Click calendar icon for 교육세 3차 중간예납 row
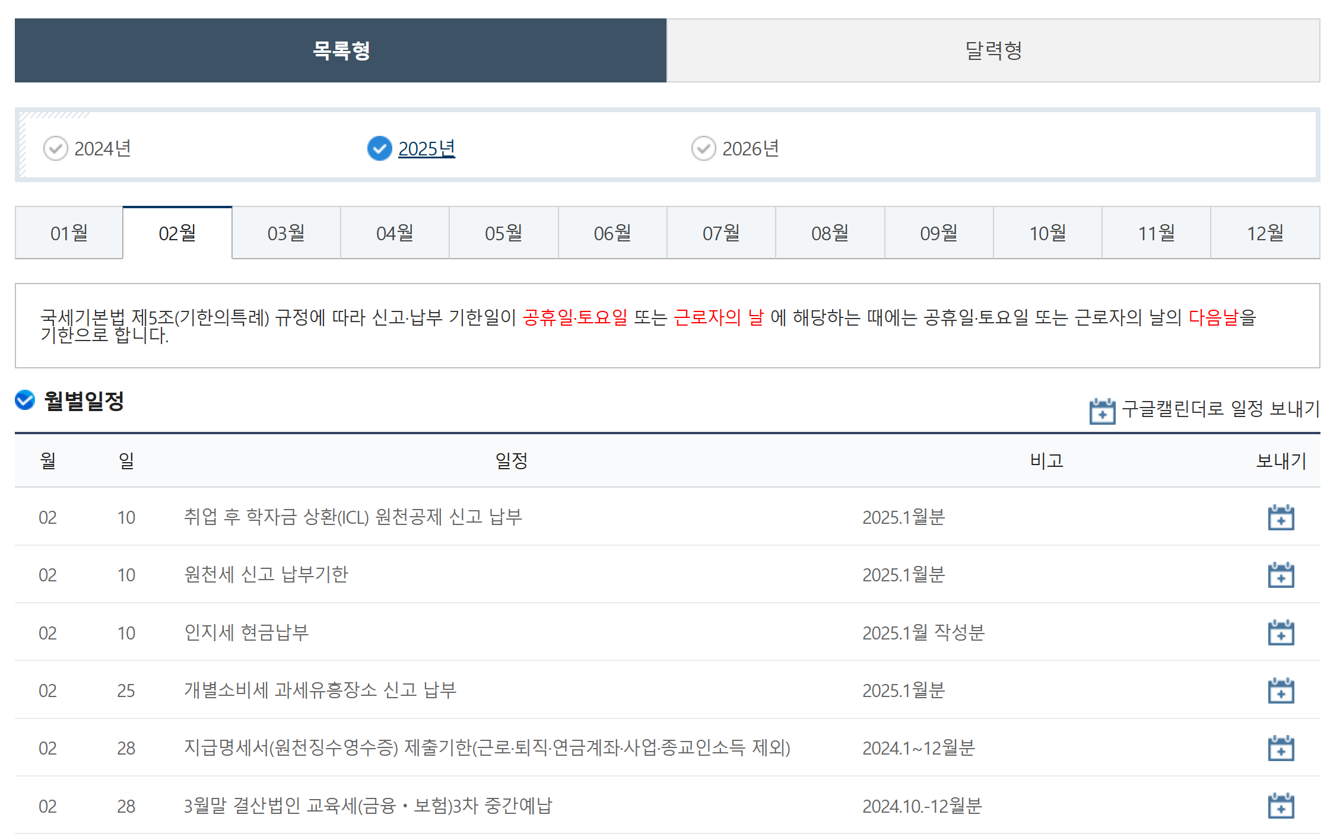Image resolution: width=1327 pixels, height=840 pixels. click(x=1281, y=806)
